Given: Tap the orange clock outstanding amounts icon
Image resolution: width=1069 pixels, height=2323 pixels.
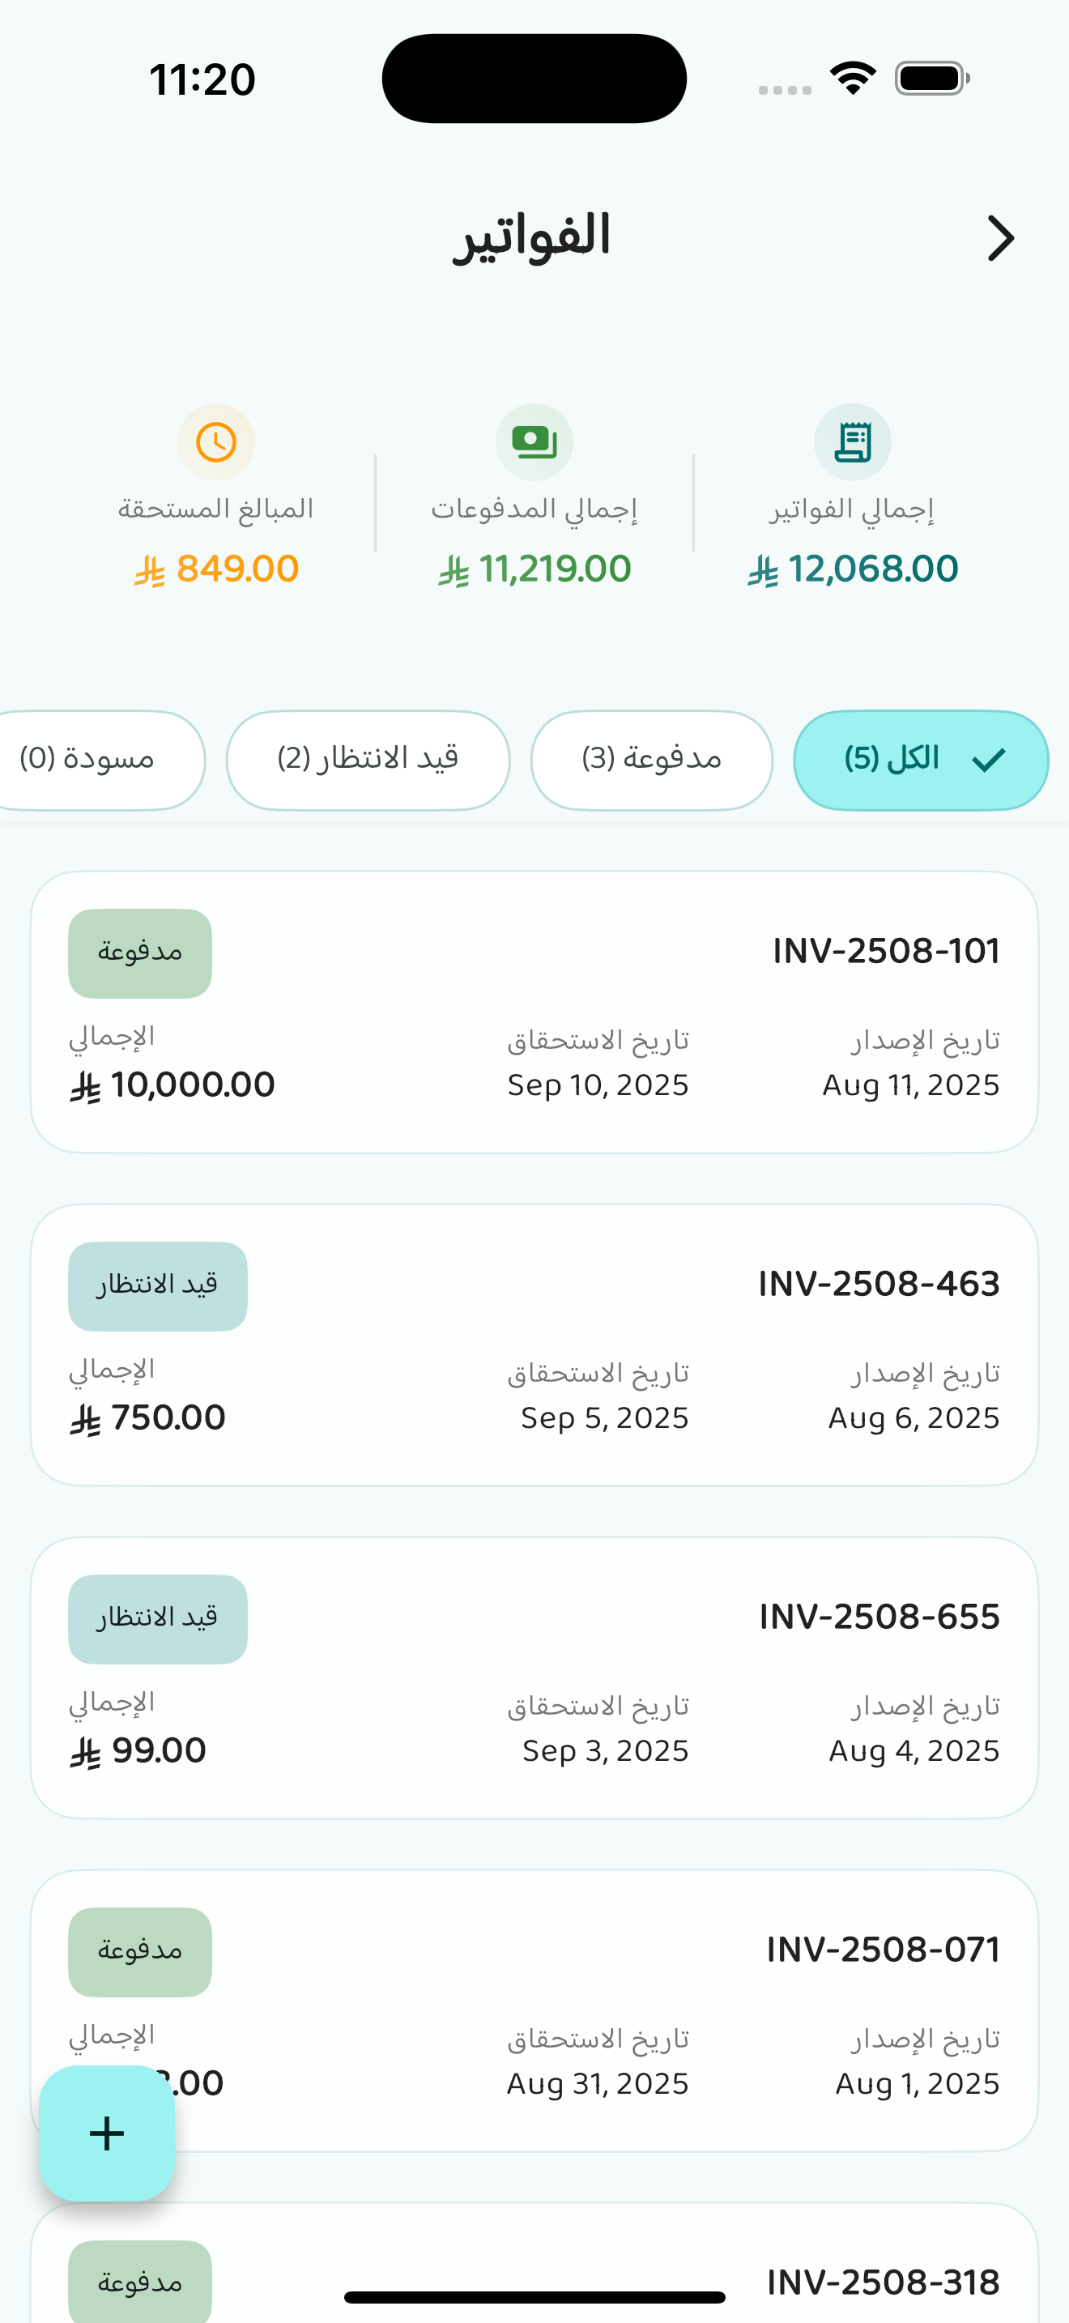Looking at the screenshot, I should (216, 442).
